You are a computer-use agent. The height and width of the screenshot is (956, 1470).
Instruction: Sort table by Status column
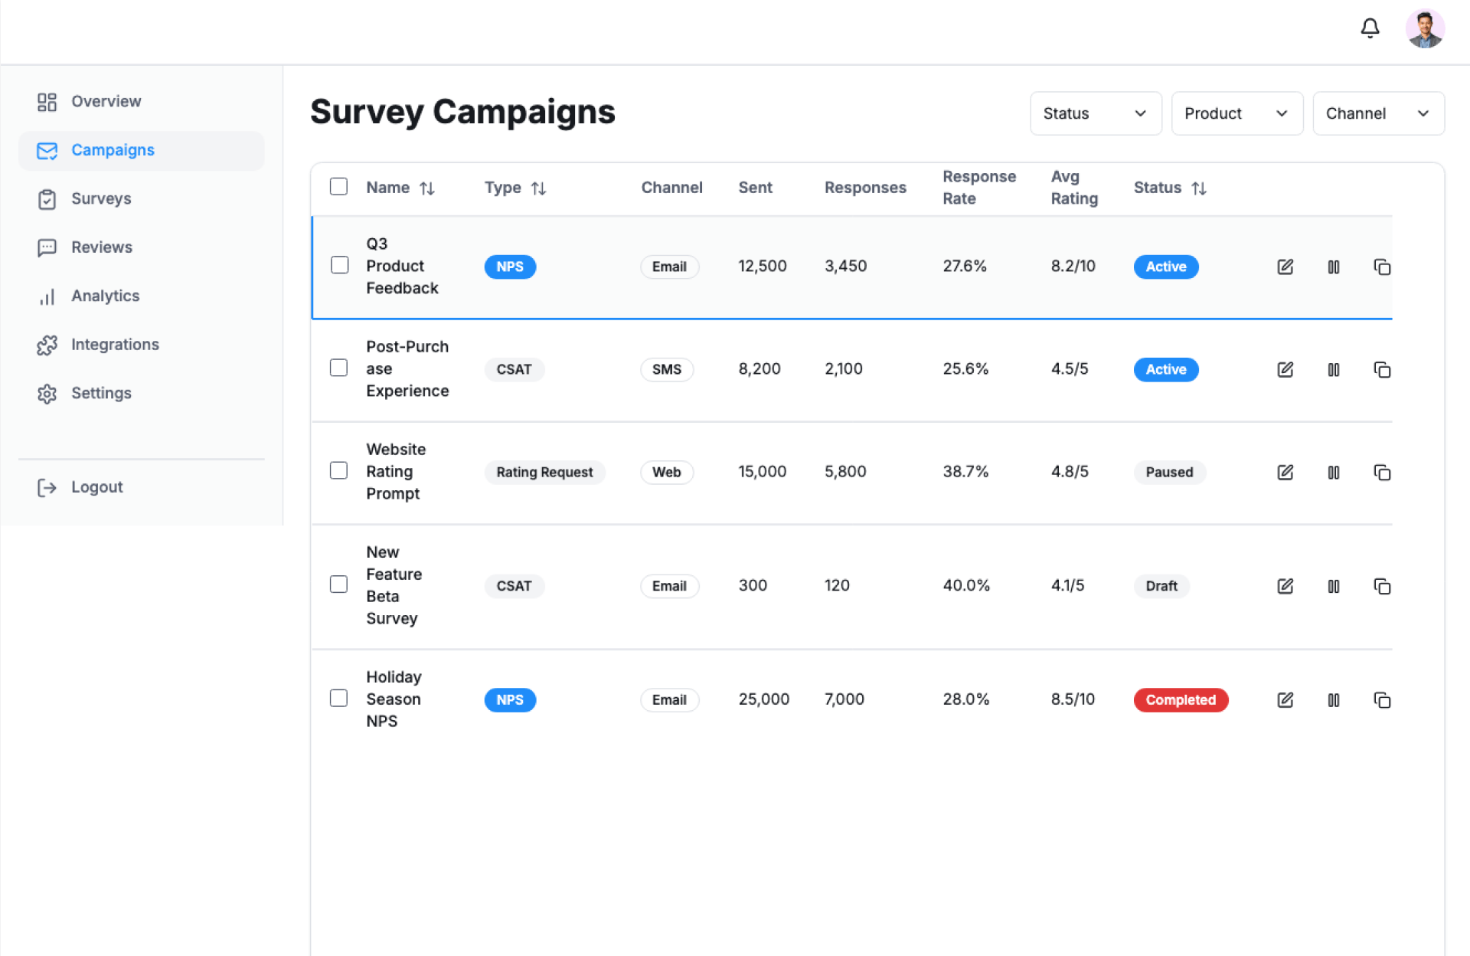[1198, 188]
